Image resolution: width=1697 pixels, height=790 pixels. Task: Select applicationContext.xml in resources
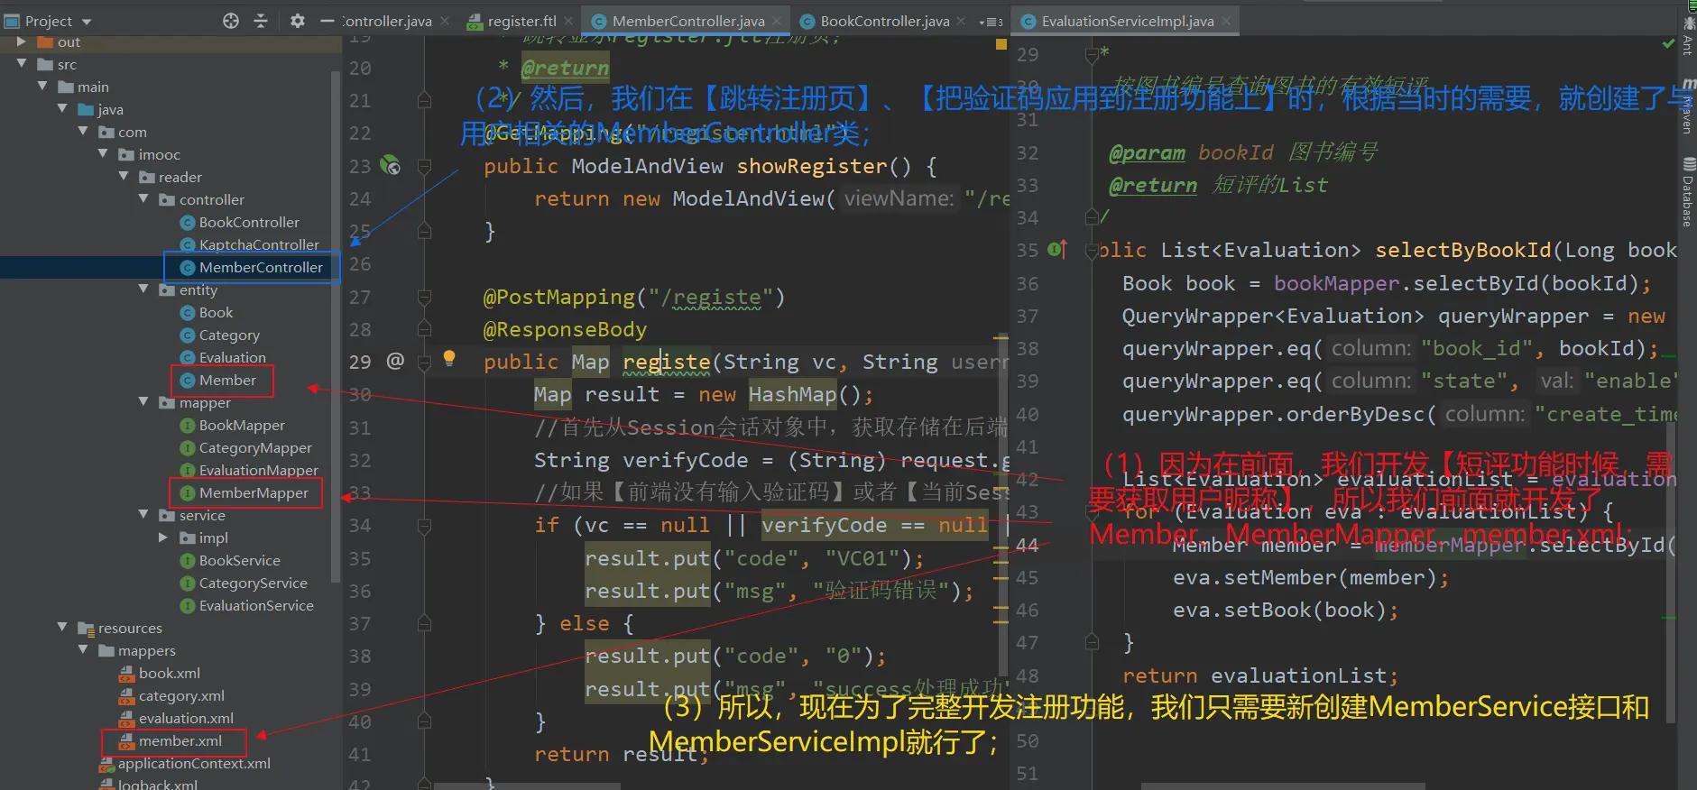pyautogui.click(x=194, y=764)
